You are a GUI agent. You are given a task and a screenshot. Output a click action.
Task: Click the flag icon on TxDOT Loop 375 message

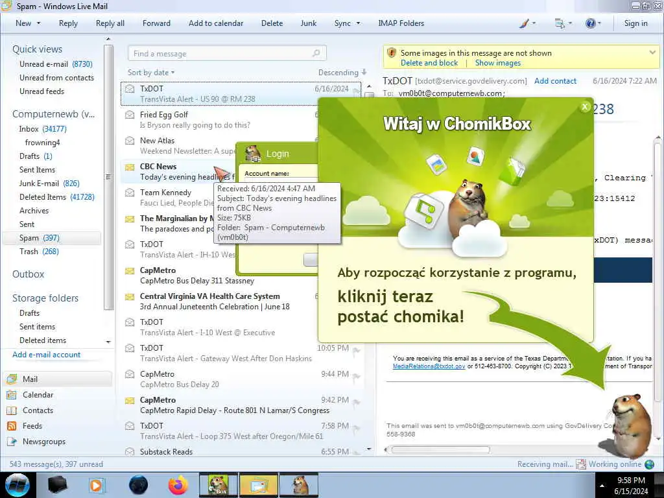(x=356, y=428)
